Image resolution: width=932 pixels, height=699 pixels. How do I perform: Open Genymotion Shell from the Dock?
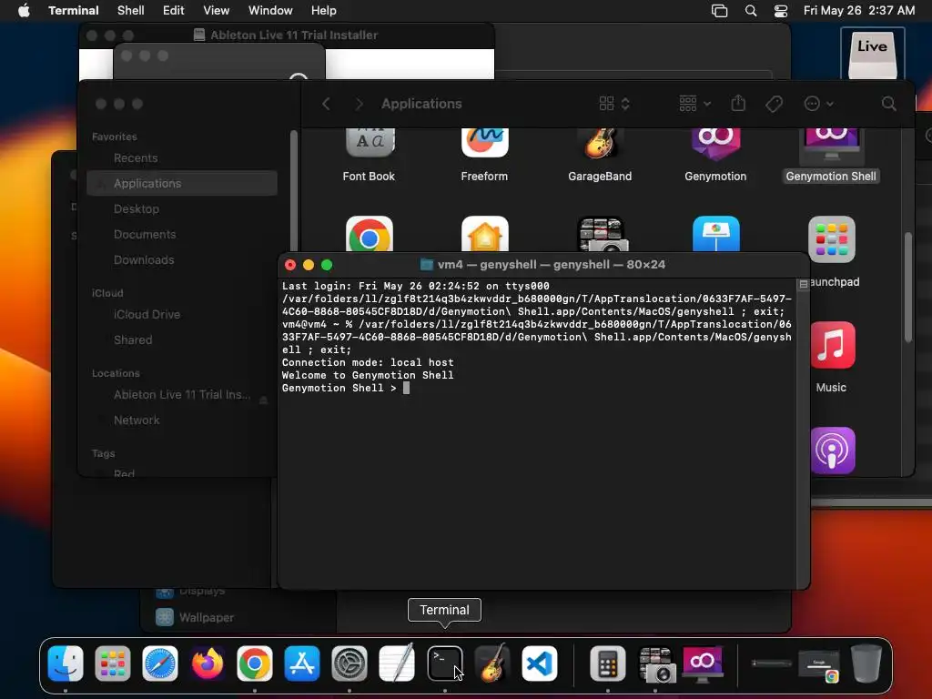point(703,664)
